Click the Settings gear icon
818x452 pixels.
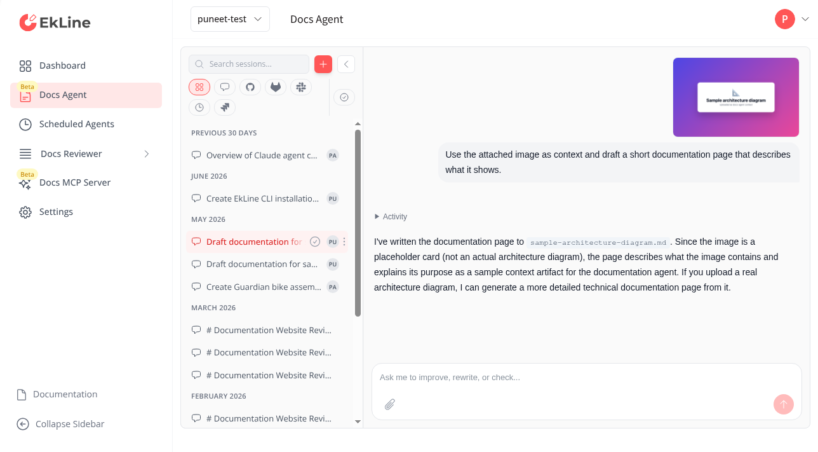pos(25,212)
